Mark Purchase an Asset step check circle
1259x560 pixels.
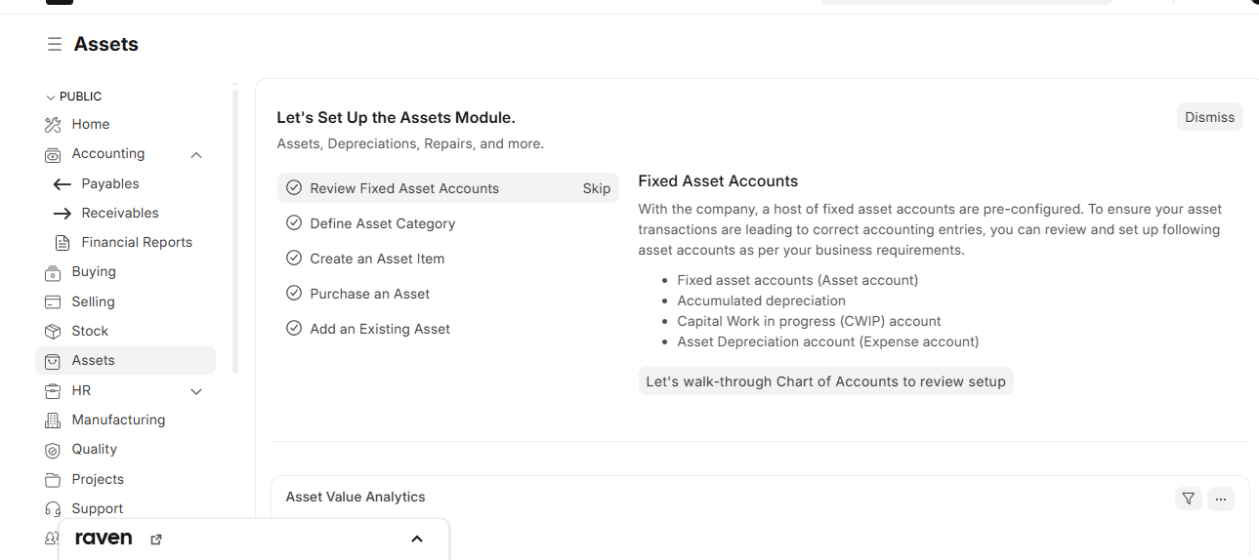[x=293, y=294]
